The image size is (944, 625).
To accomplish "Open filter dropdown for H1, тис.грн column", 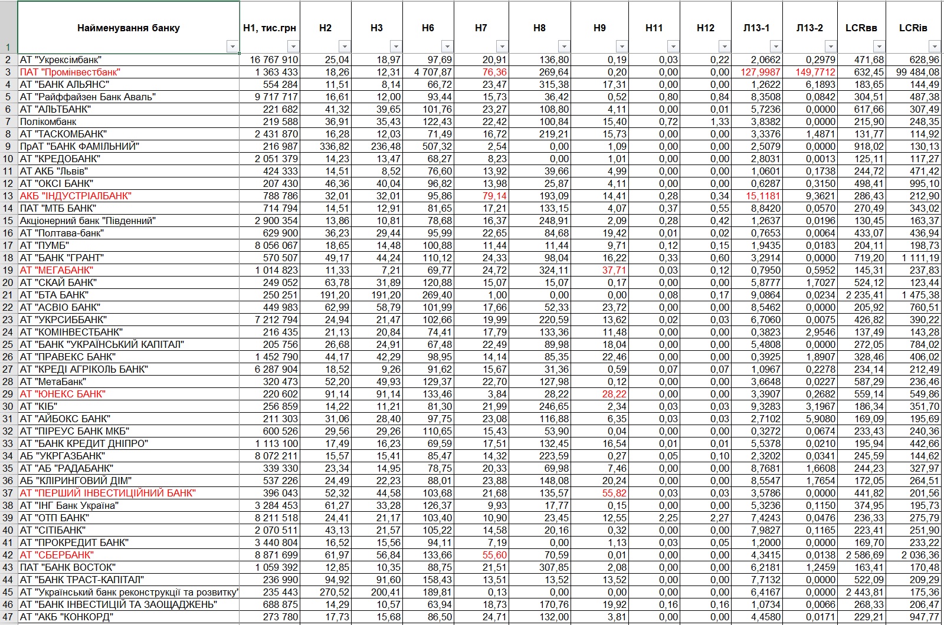I will [293, 47].
